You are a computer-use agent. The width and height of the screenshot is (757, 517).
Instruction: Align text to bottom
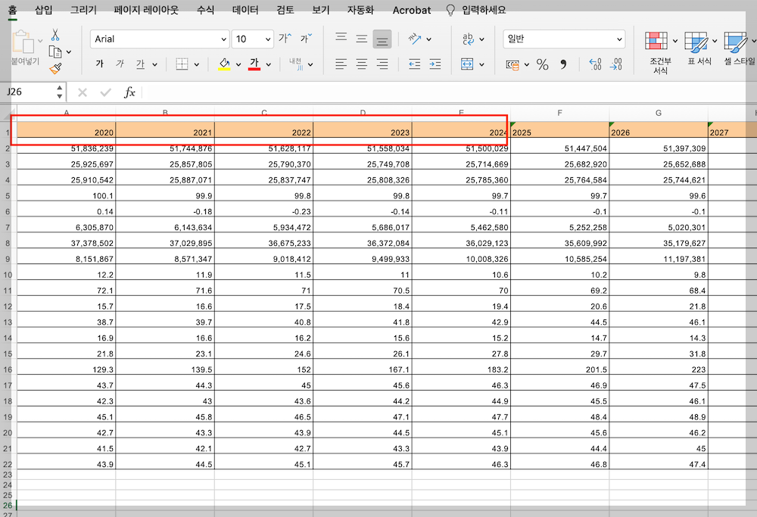[382, 39]
